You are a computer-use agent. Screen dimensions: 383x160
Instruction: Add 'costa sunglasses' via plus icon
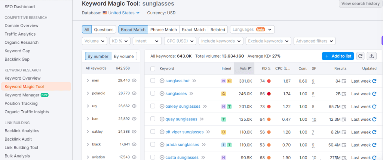click(x=162, y=157)
